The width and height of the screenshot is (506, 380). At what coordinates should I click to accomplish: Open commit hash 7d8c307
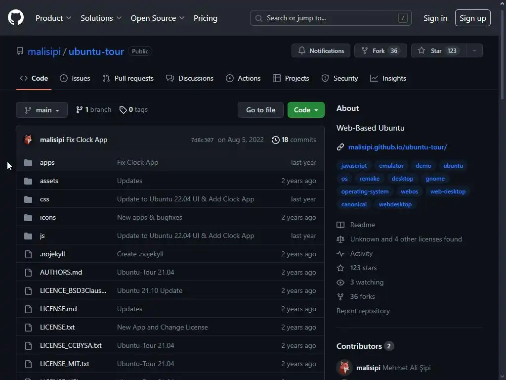202,140
